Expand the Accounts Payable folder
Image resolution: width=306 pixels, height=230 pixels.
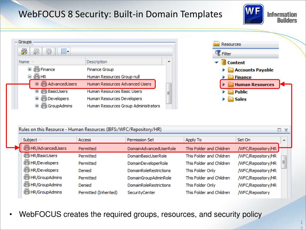tap(224, 70)
